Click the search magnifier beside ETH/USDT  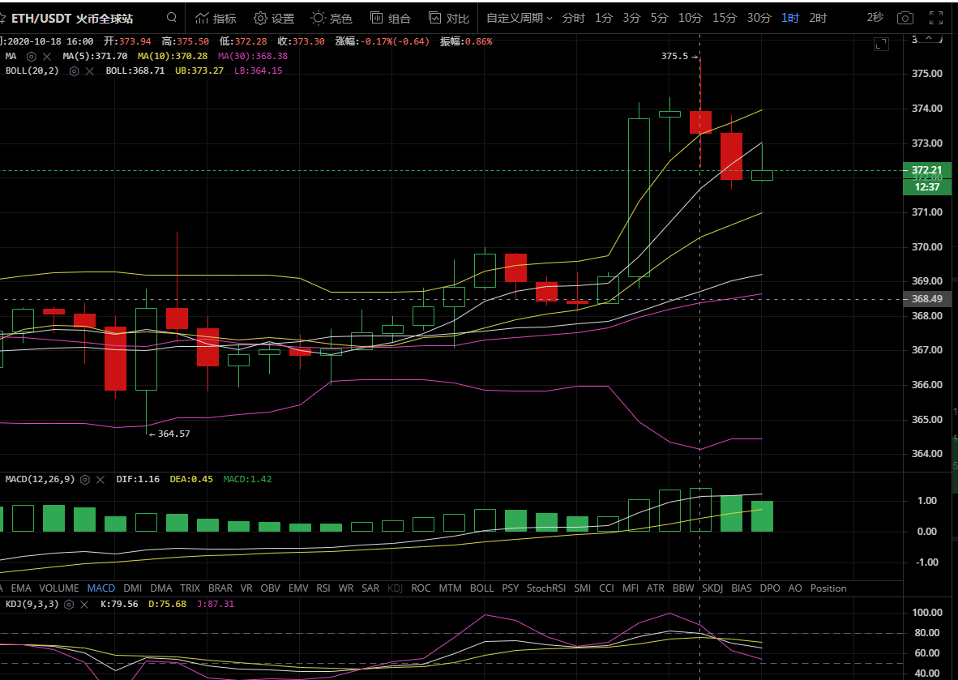(x=171, y=17)
